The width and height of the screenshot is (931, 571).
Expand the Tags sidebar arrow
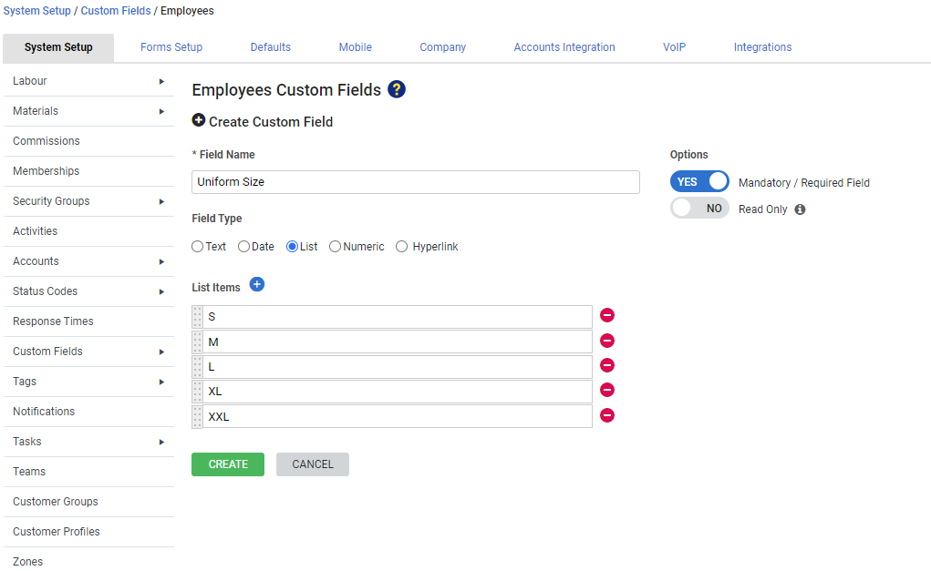(x=161, y=382)
